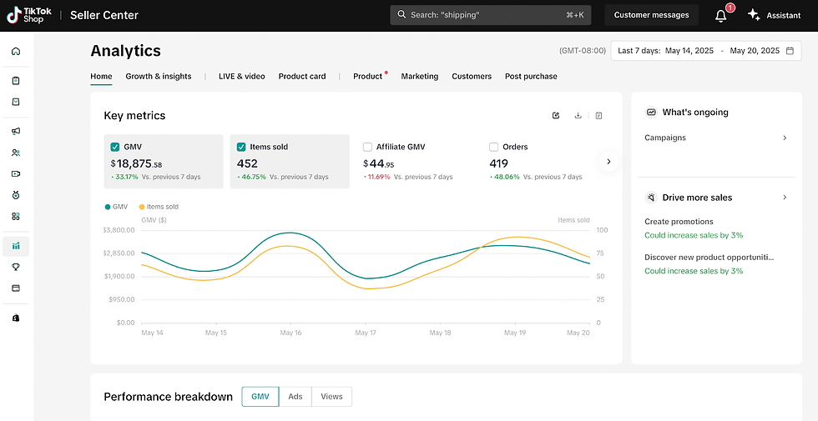Screen dimensions: 818x421
Task: Click the What's ongoing chart icon
Action: point(651,112)
